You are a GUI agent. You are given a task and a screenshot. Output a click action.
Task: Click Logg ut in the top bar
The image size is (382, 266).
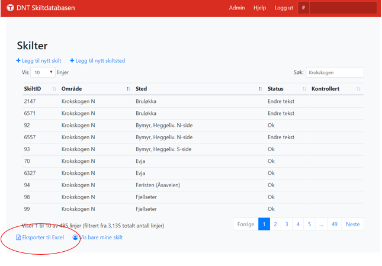(284, 8)
